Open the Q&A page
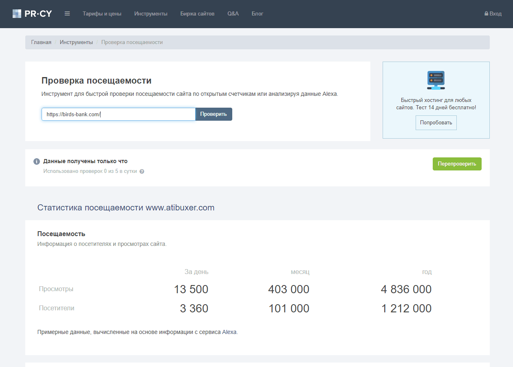Image resolution: width=513 pixels, height=367 pixels. pyautogui.click(x=233, y=14)
